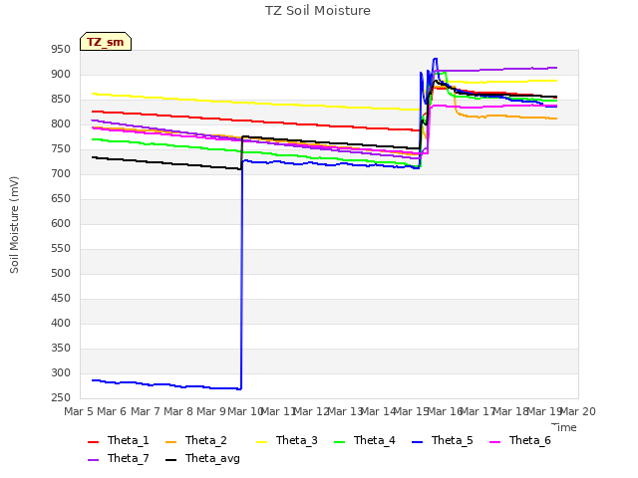The height and width of the screenshot is (478, 638).
Task: Click the Soil Moisture (mV) axis label
Action: (x=14, y=225)
